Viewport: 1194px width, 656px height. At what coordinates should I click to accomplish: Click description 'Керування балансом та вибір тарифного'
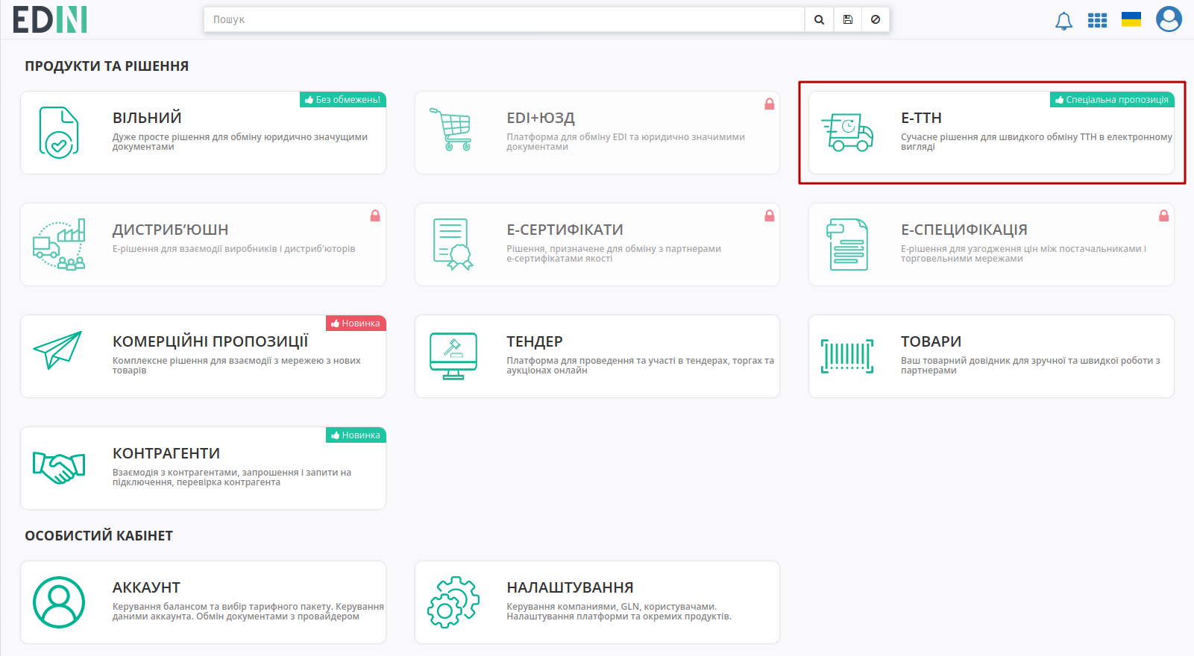[248, 611]
